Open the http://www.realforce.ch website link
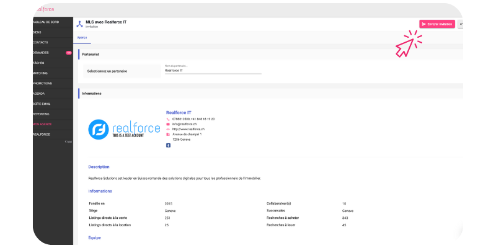Screen dimensions: 496x248 [x=188, y=129]
